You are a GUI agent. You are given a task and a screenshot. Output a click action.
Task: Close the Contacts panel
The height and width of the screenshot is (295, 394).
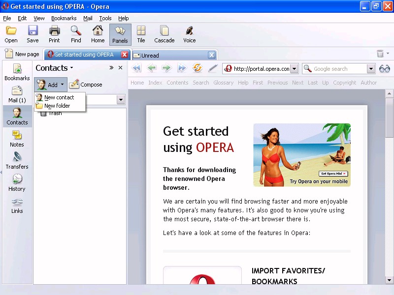pos(120,68)
